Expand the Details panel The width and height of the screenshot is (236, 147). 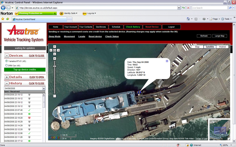coord(7,77)
